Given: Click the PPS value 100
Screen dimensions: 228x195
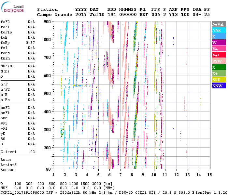Looking at the screenshot, I should click(x=185, y=15).
